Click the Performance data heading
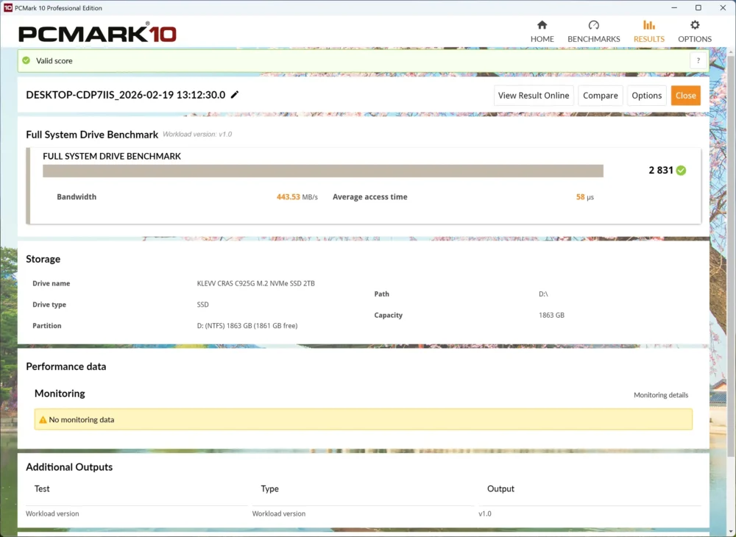 tap(66, 366)
